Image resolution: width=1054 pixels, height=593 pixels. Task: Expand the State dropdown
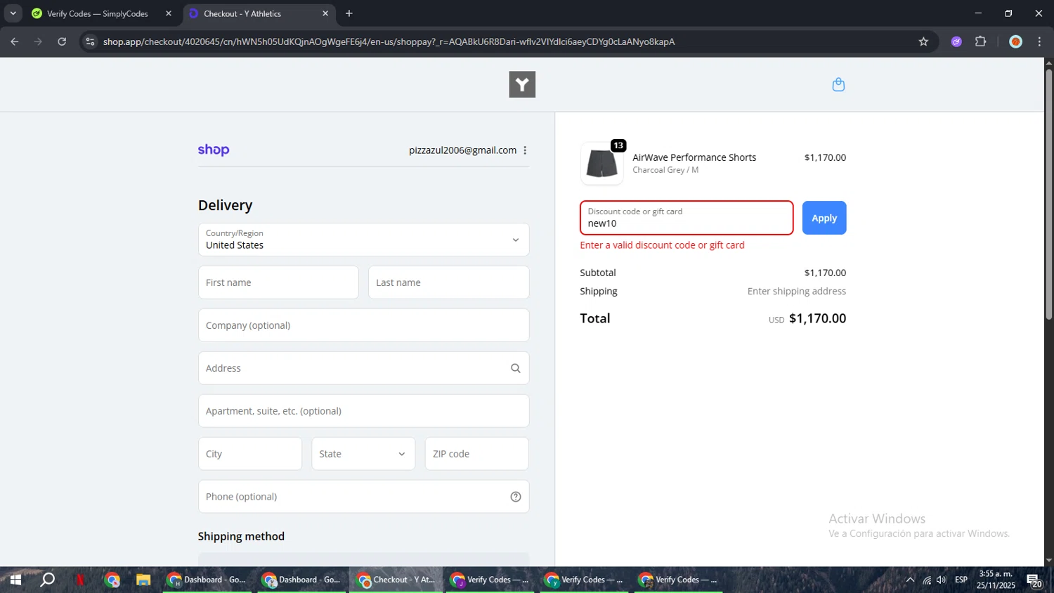363,454
